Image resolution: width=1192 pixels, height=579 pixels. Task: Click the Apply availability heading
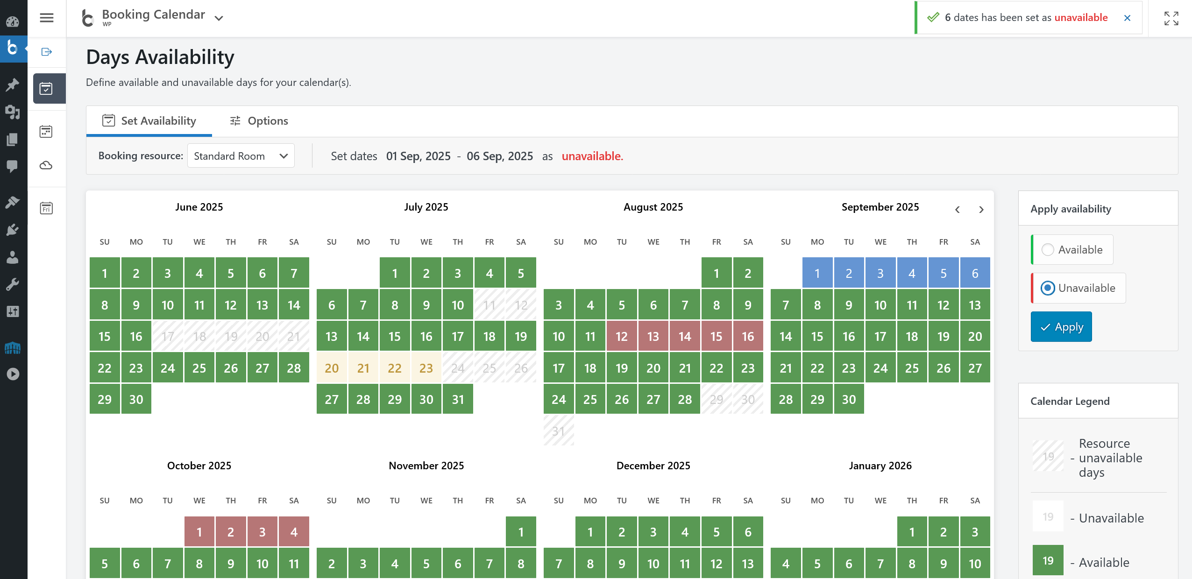(1071, 209)
